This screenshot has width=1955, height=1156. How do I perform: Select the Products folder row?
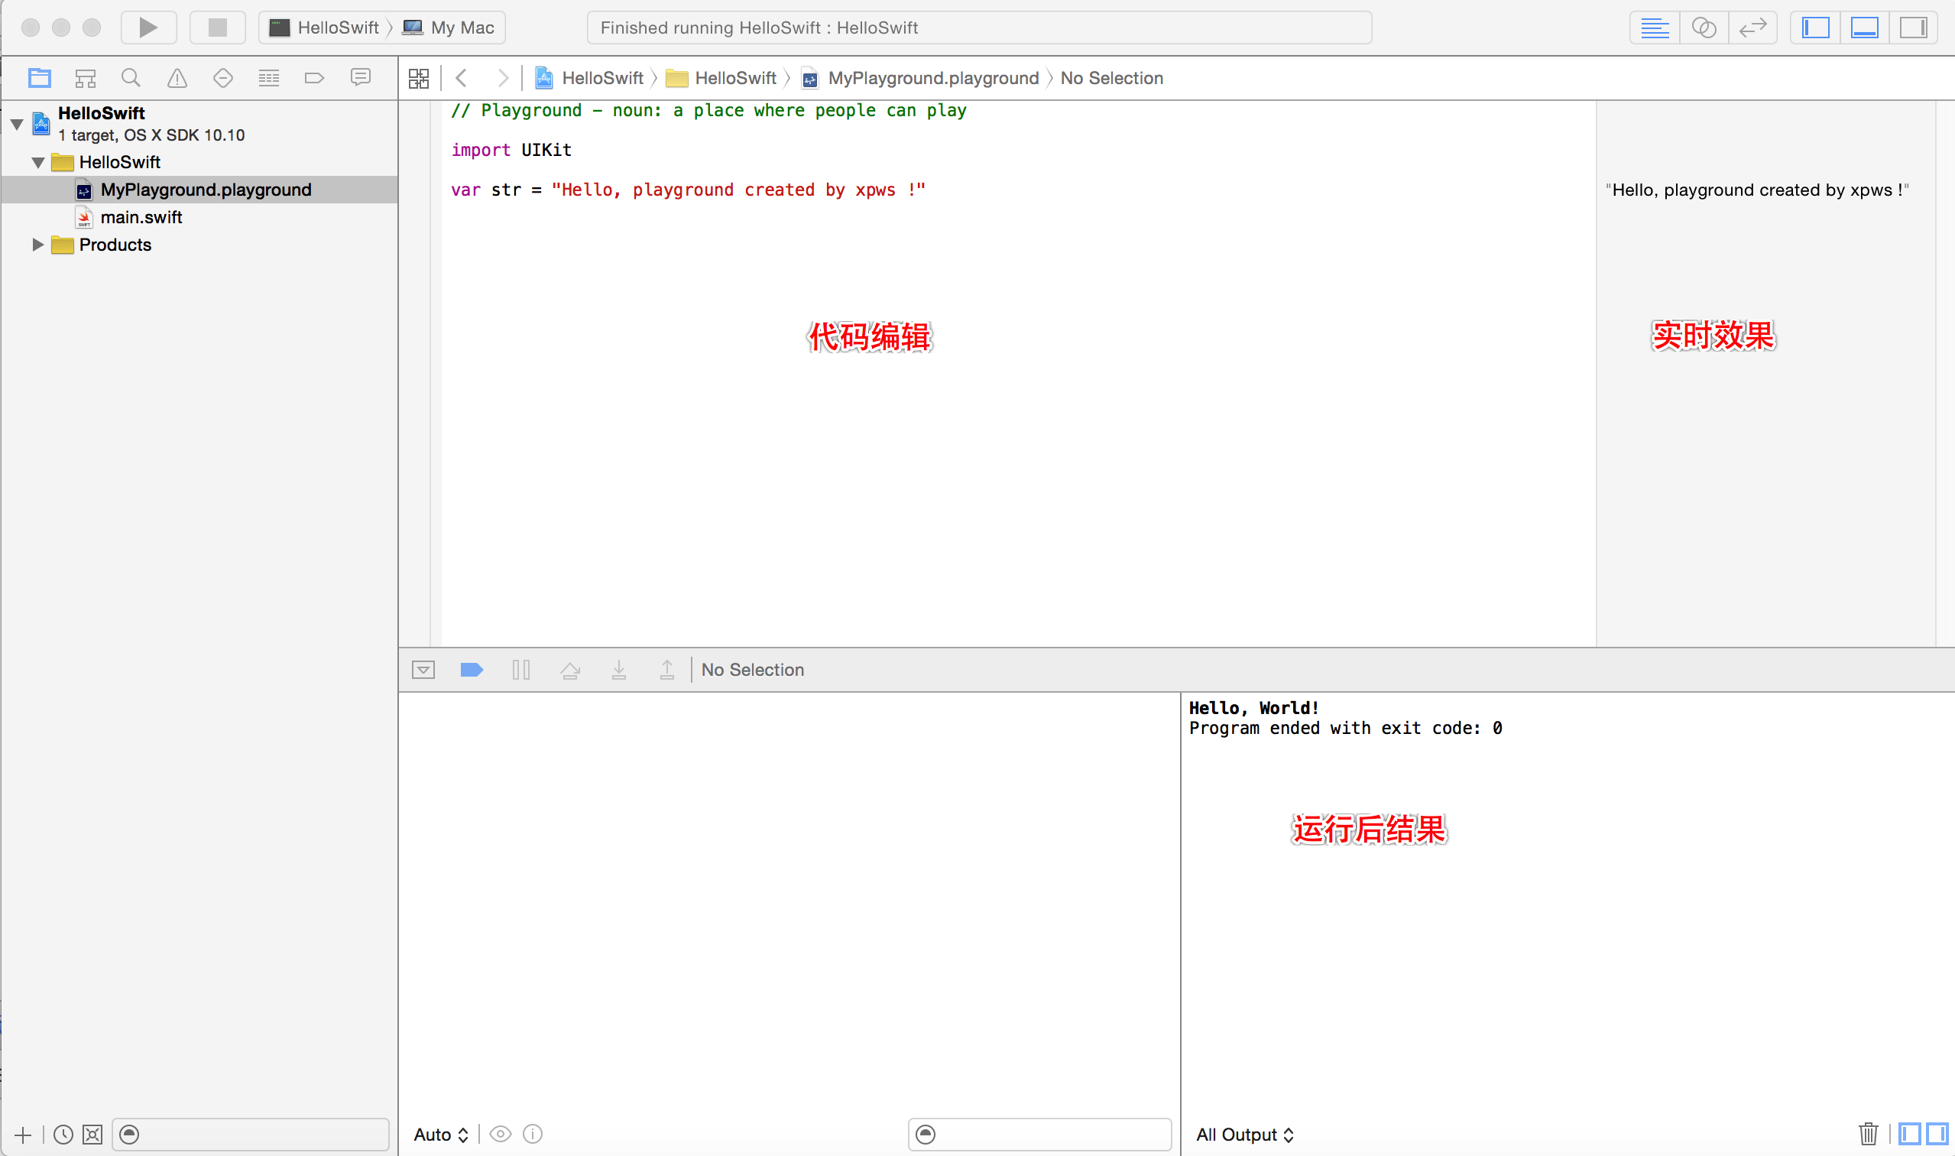[199, 245]
